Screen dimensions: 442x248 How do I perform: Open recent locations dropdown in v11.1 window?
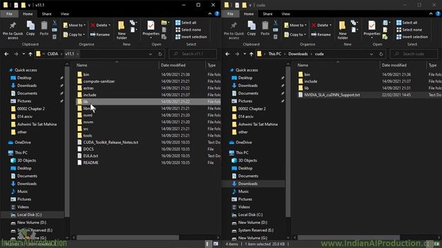(23, 54)
